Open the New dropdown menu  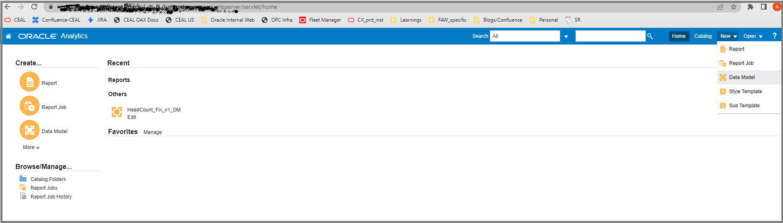tap(728, 36)
